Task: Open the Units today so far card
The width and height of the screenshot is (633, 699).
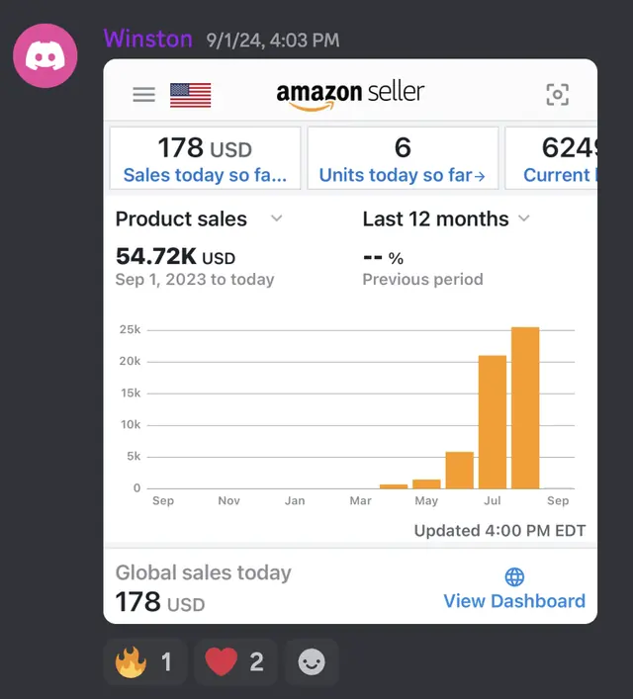Action: coord(403,158)
